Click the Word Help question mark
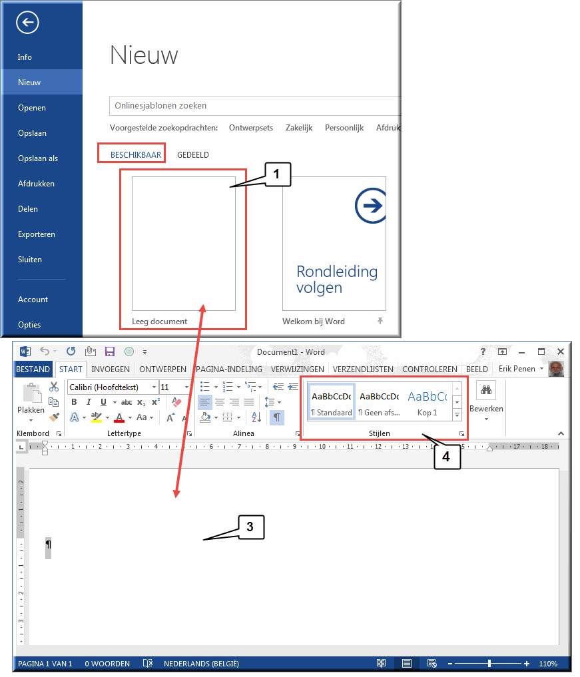This screenshot has height=677, width=580. (483, 351)
